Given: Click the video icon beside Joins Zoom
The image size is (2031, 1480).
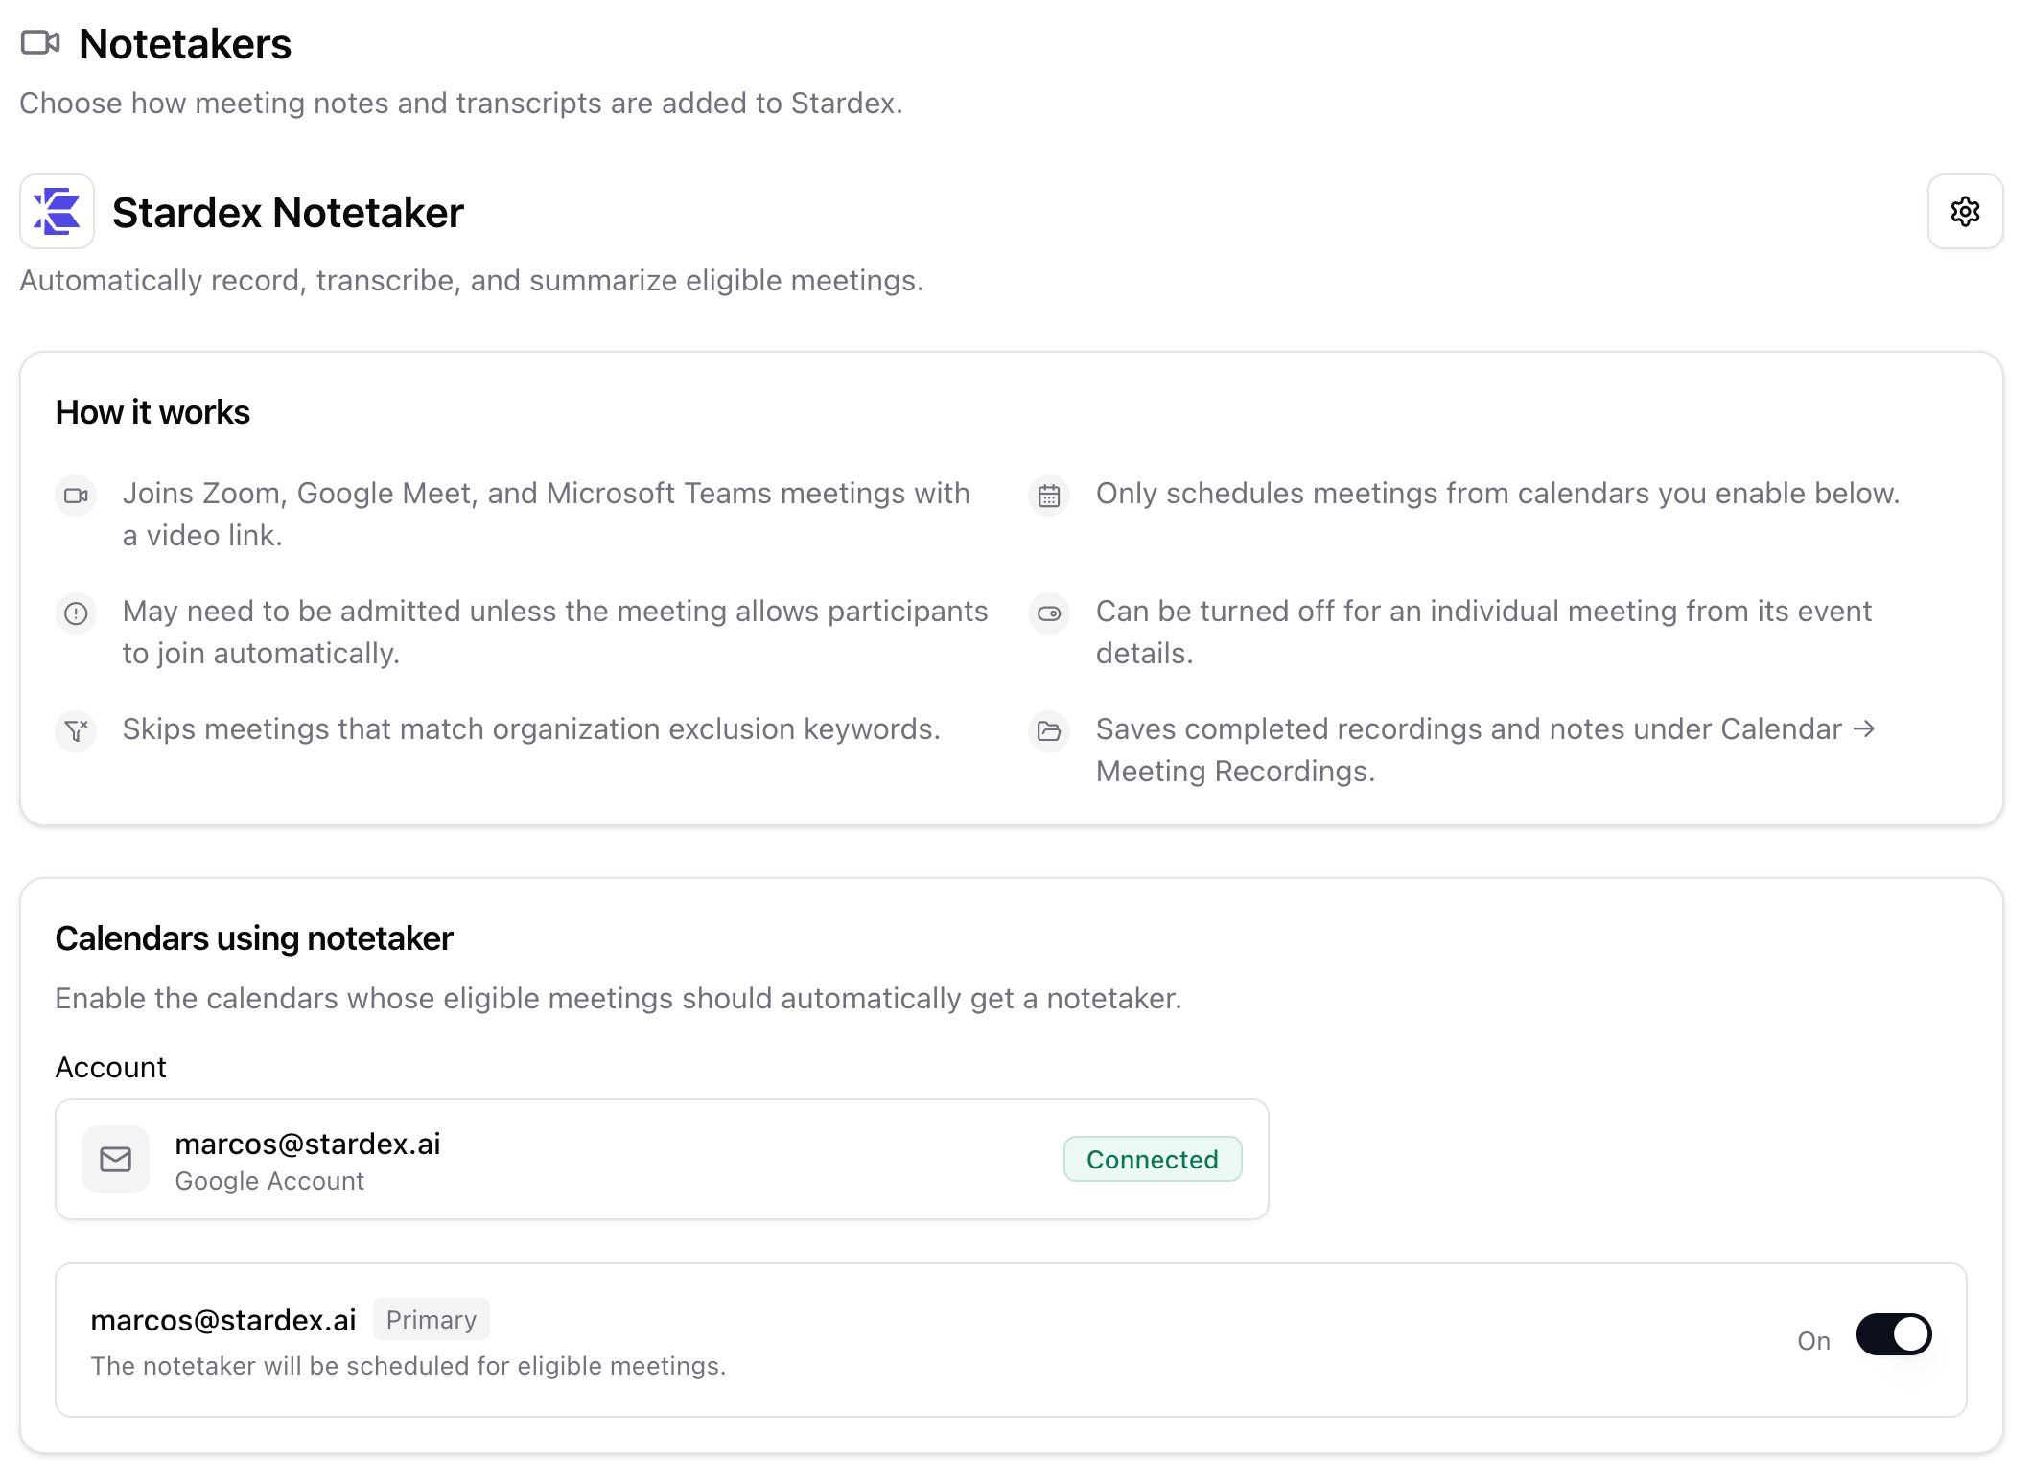Looking at the screenshot, I should point(76,496).
